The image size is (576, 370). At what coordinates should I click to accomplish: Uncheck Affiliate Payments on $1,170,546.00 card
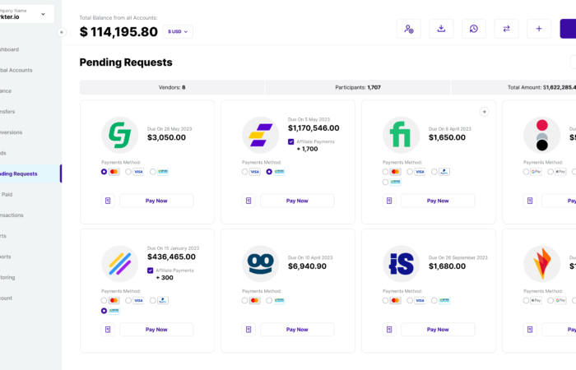click(291, 141)
